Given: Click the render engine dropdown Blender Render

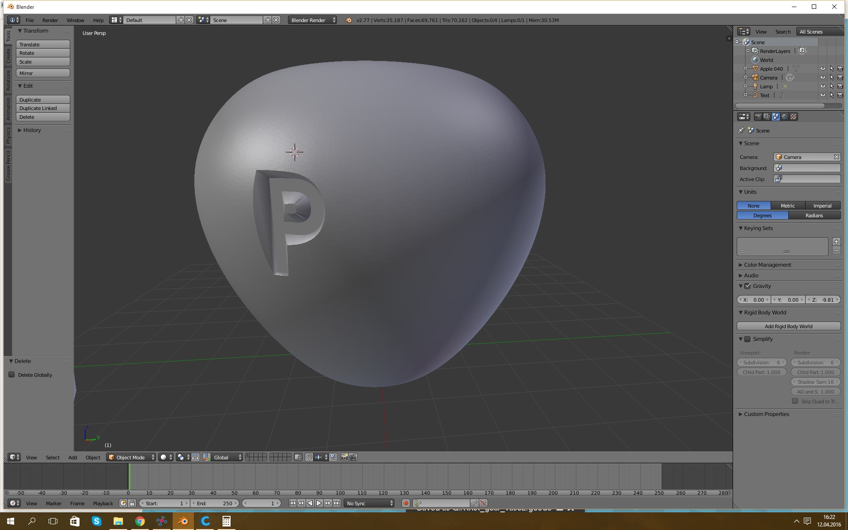Looking at the screenshot, I should point(311,20).
